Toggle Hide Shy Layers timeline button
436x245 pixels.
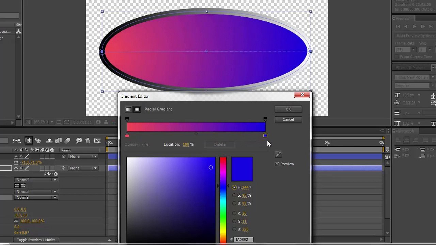[49, 141]
